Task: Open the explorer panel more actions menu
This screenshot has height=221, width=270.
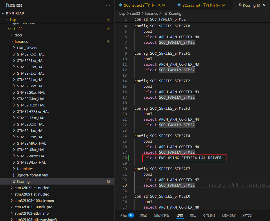Action: point(108,5)
